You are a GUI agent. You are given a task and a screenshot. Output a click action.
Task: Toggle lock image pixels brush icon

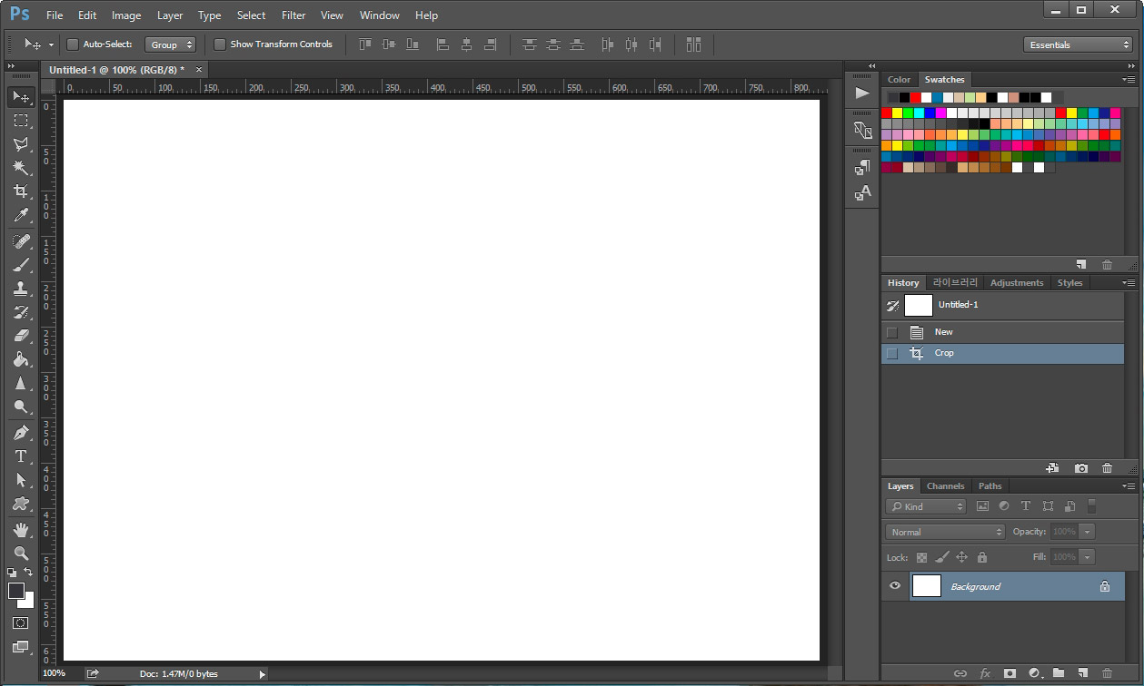(941, 557)
